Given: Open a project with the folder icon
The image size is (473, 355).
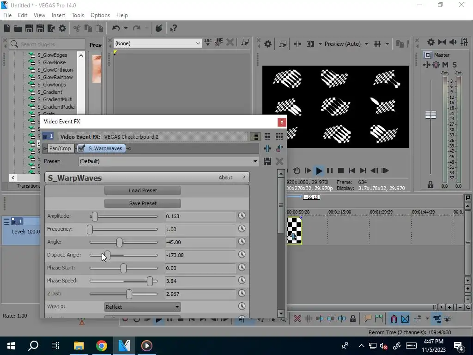Looking at the screenshot, I should click(18, 28).
